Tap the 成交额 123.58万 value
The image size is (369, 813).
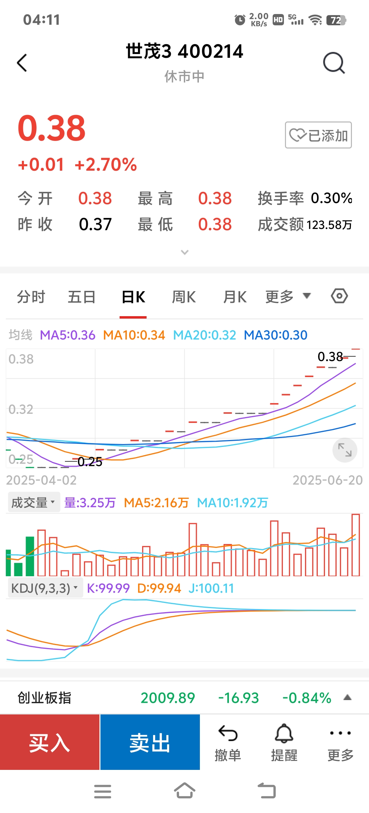click(329, 225)
